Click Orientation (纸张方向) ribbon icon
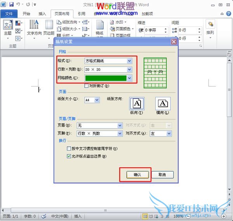Viewport: 233px width, 221px height. (x=59, y=22)
